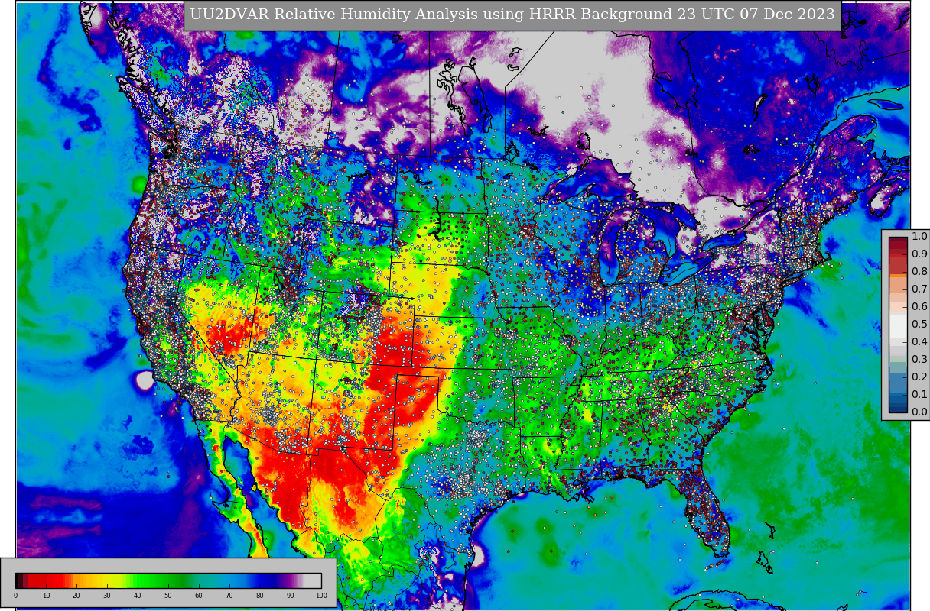This screenshot has height=611, width=930.
Task: Click red section above the 10 label
Action: [46, 580]
